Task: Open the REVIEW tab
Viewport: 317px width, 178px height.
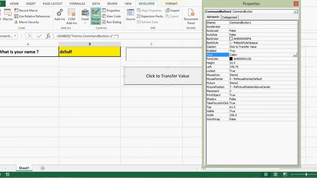Action: pos(112,3)
